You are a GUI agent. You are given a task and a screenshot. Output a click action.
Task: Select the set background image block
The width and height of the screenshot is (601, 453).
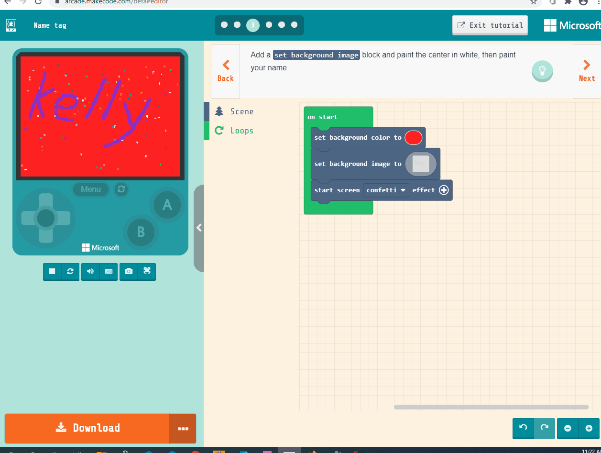click(358, 164)
